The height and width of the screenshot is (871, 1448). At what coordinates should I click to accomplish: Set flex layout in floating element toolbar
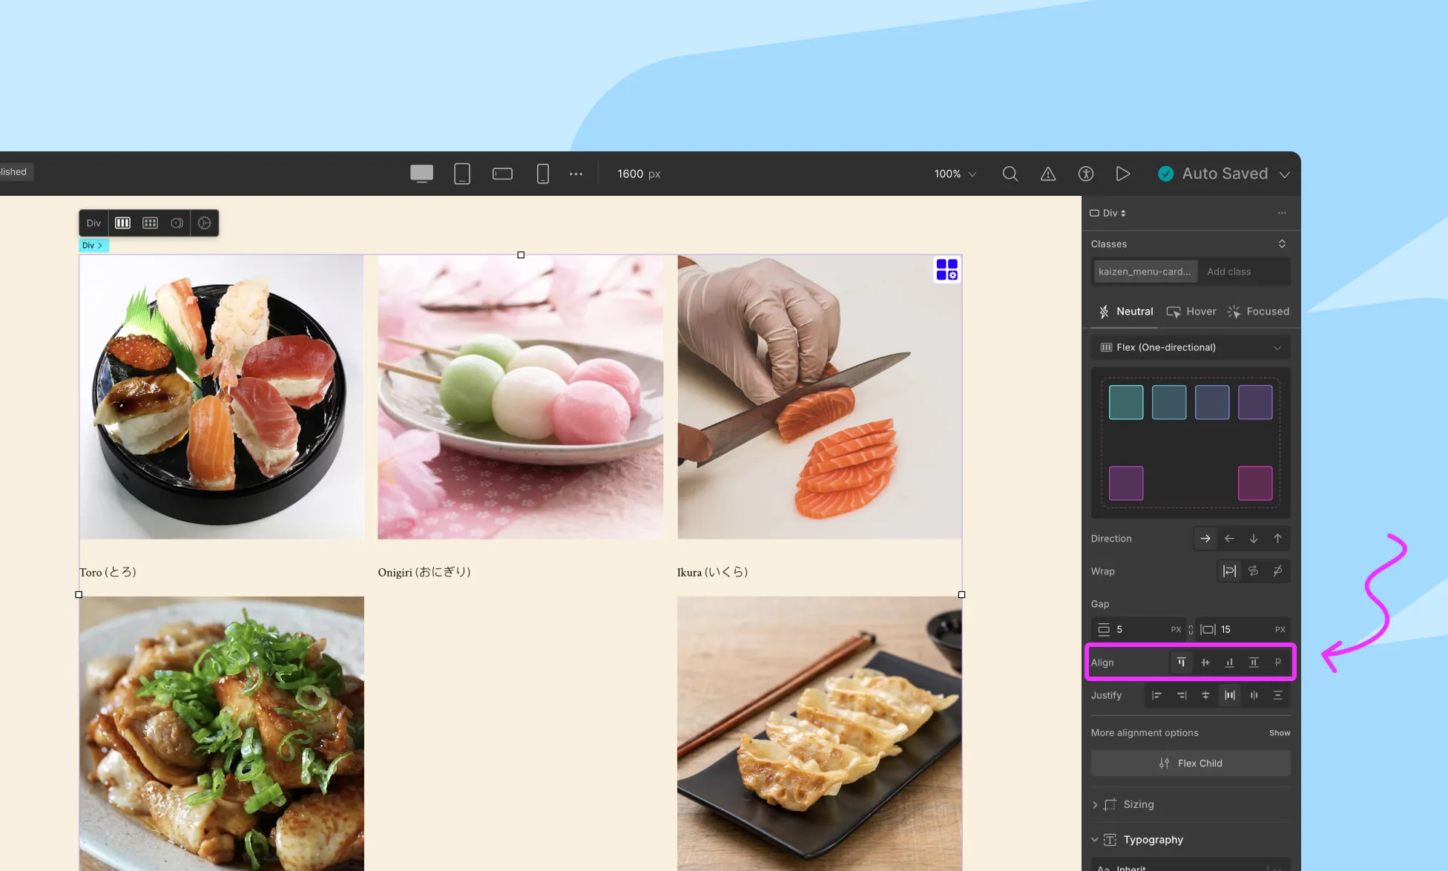(122, 223)
